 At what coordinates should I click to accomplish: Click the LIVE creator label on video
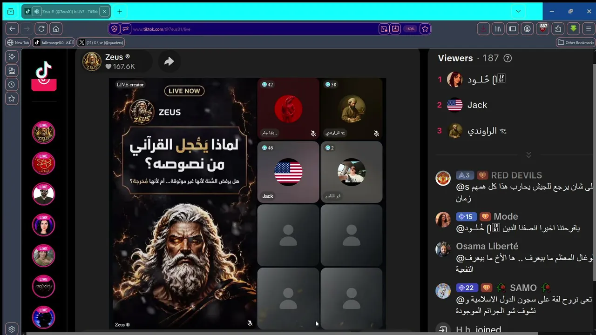130,85
